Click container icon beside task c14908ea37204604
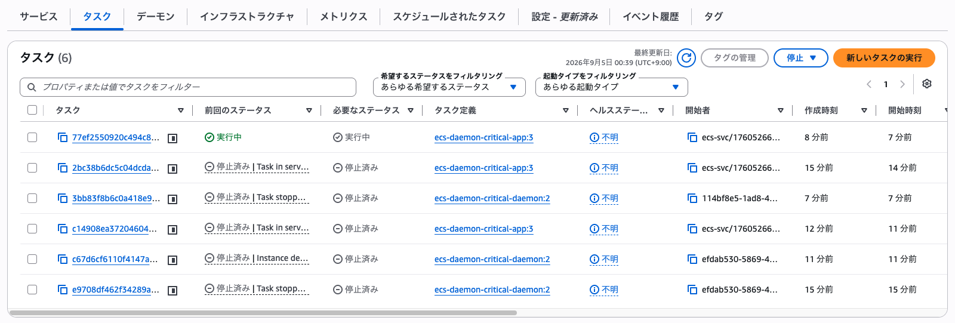The height and width of the screenshot is (323, 955). tap(172, 230)
